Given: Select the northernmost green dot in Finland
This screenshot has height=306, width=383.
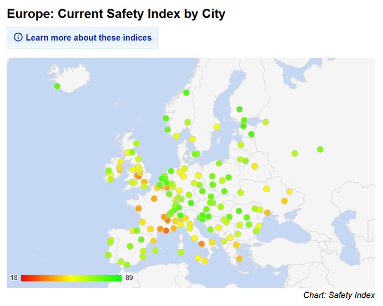Looking at the screenshot, I should point(239,109).
